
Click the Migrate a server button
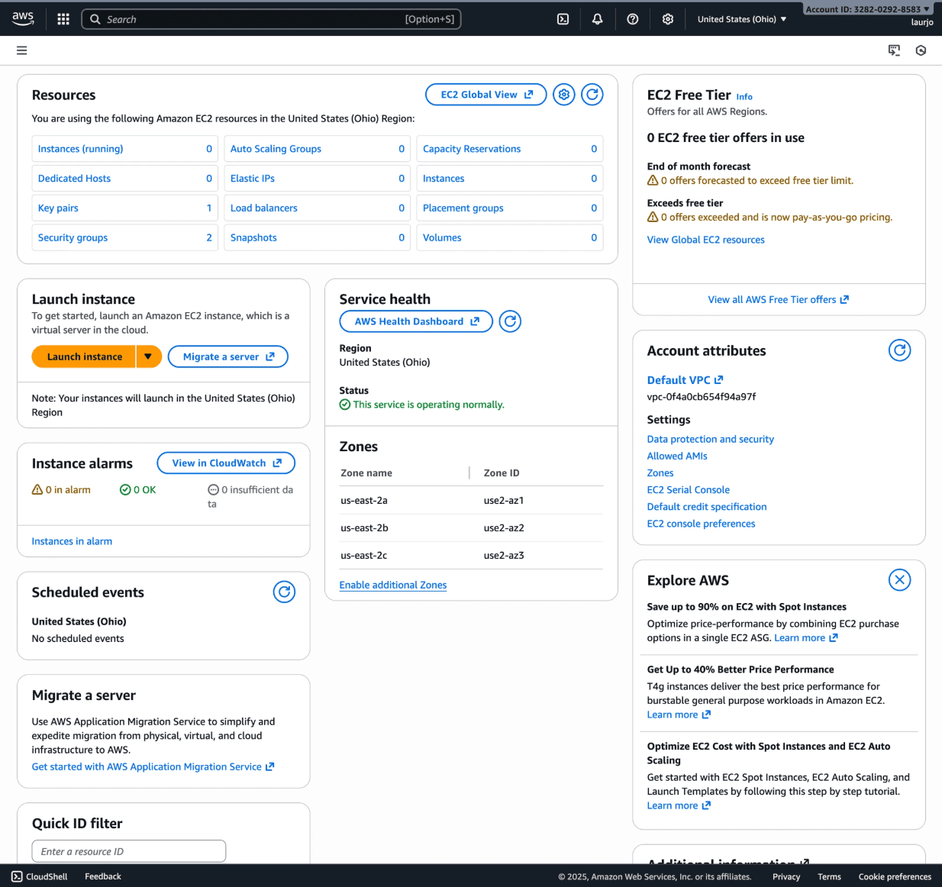tap(228, 356)
